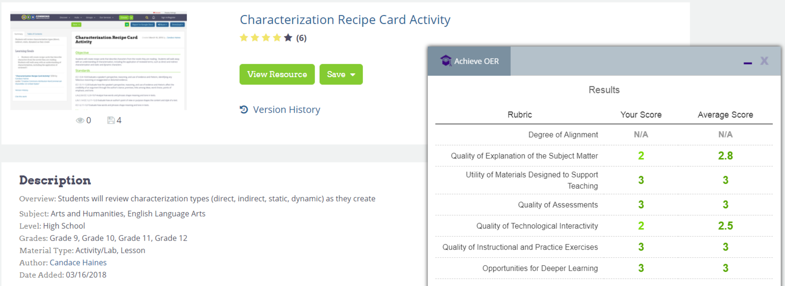The image size is (785, 286).
Task: Expand the Save dropdown arrow
Action: (x=353, y=75)
